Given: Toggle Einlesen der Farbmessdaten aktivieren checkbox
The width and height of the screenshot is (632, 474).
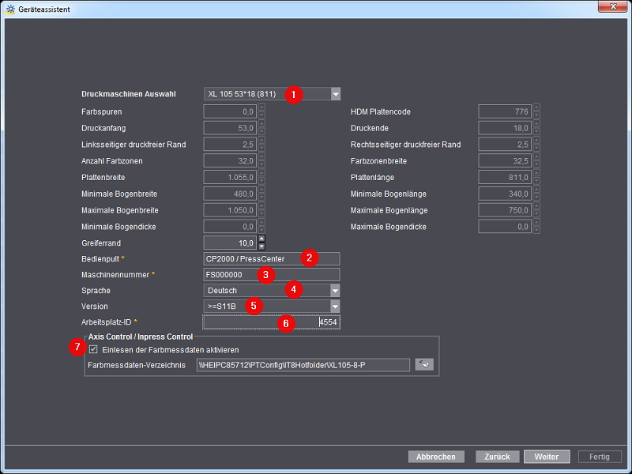Looking at the screenshot, I should pos(94,349).
